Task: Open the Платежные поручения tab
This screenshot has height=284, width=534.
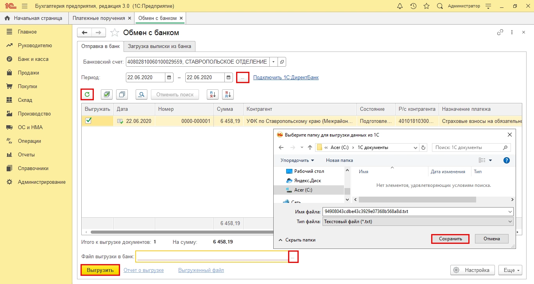Action: [99, 18]
